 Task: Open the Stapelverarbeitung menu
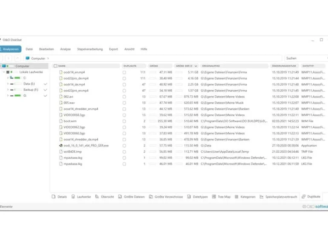point(90,49)
